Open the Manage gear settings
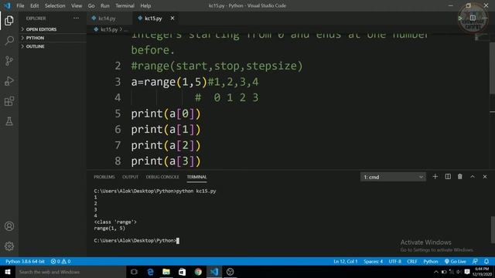The height and width of the screenshot is (278, 495). (9, 246)
